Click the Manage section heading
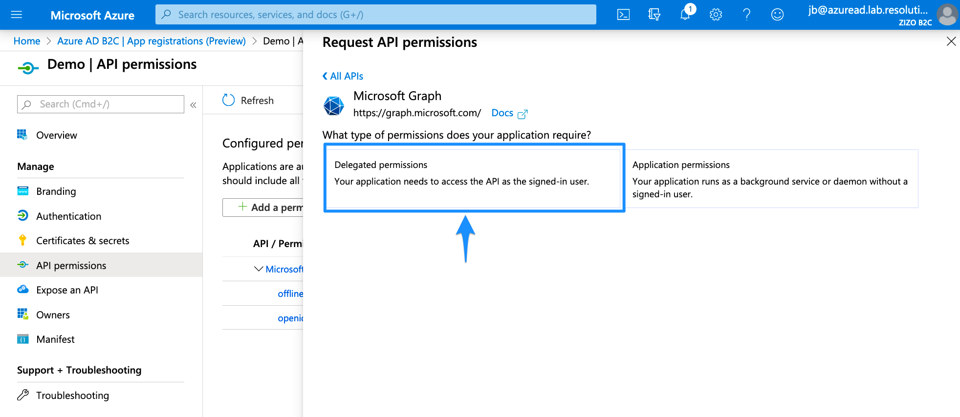Viewport: 960px width, 417px height. tap(36, 167)
